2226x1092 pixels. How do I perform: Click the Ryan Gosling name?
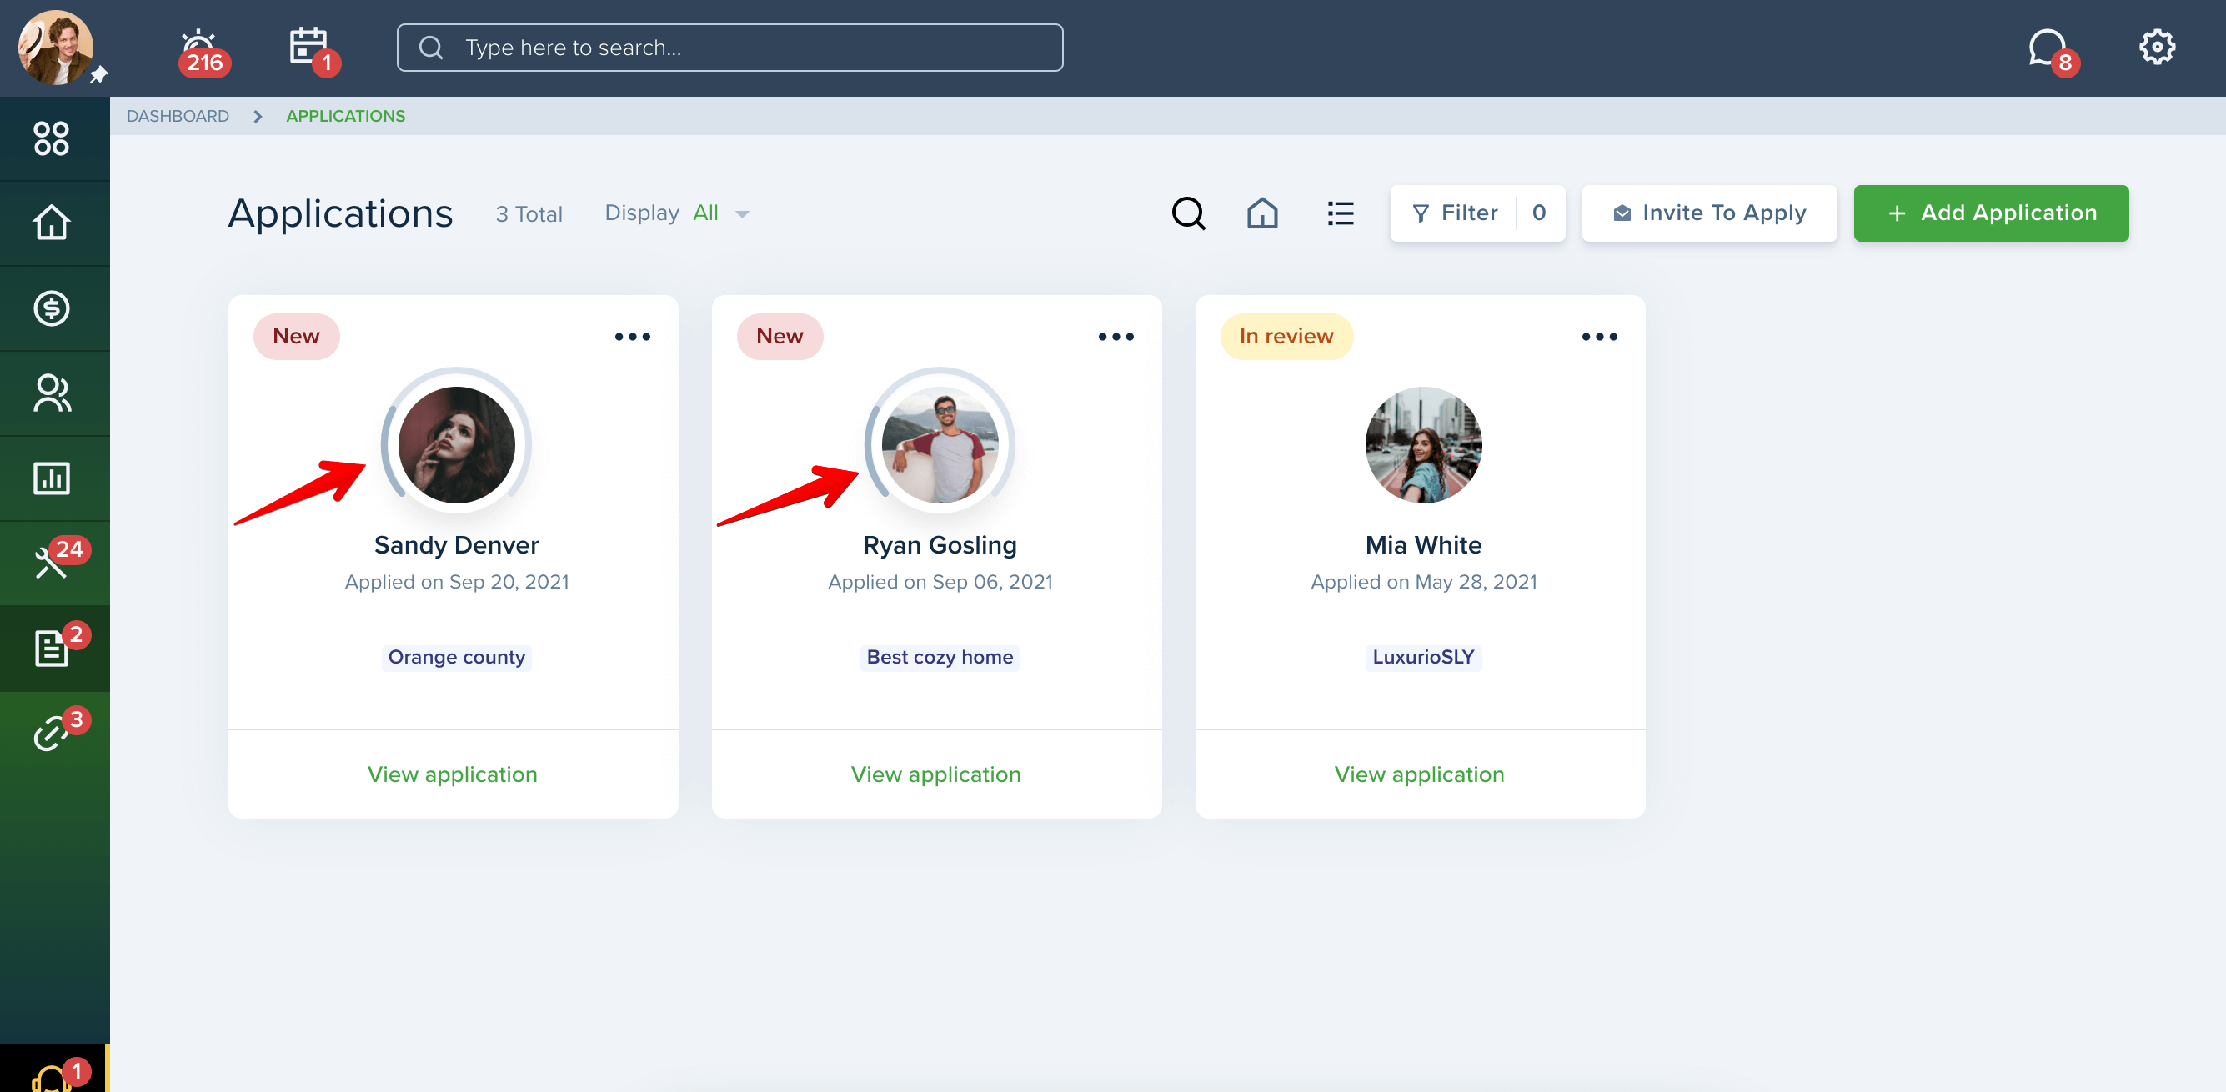(940, 545)
